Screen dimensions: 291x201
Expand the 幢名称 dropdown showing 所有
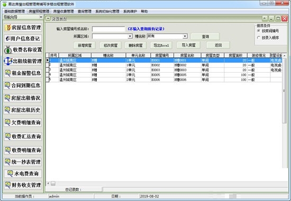[185, 36]
